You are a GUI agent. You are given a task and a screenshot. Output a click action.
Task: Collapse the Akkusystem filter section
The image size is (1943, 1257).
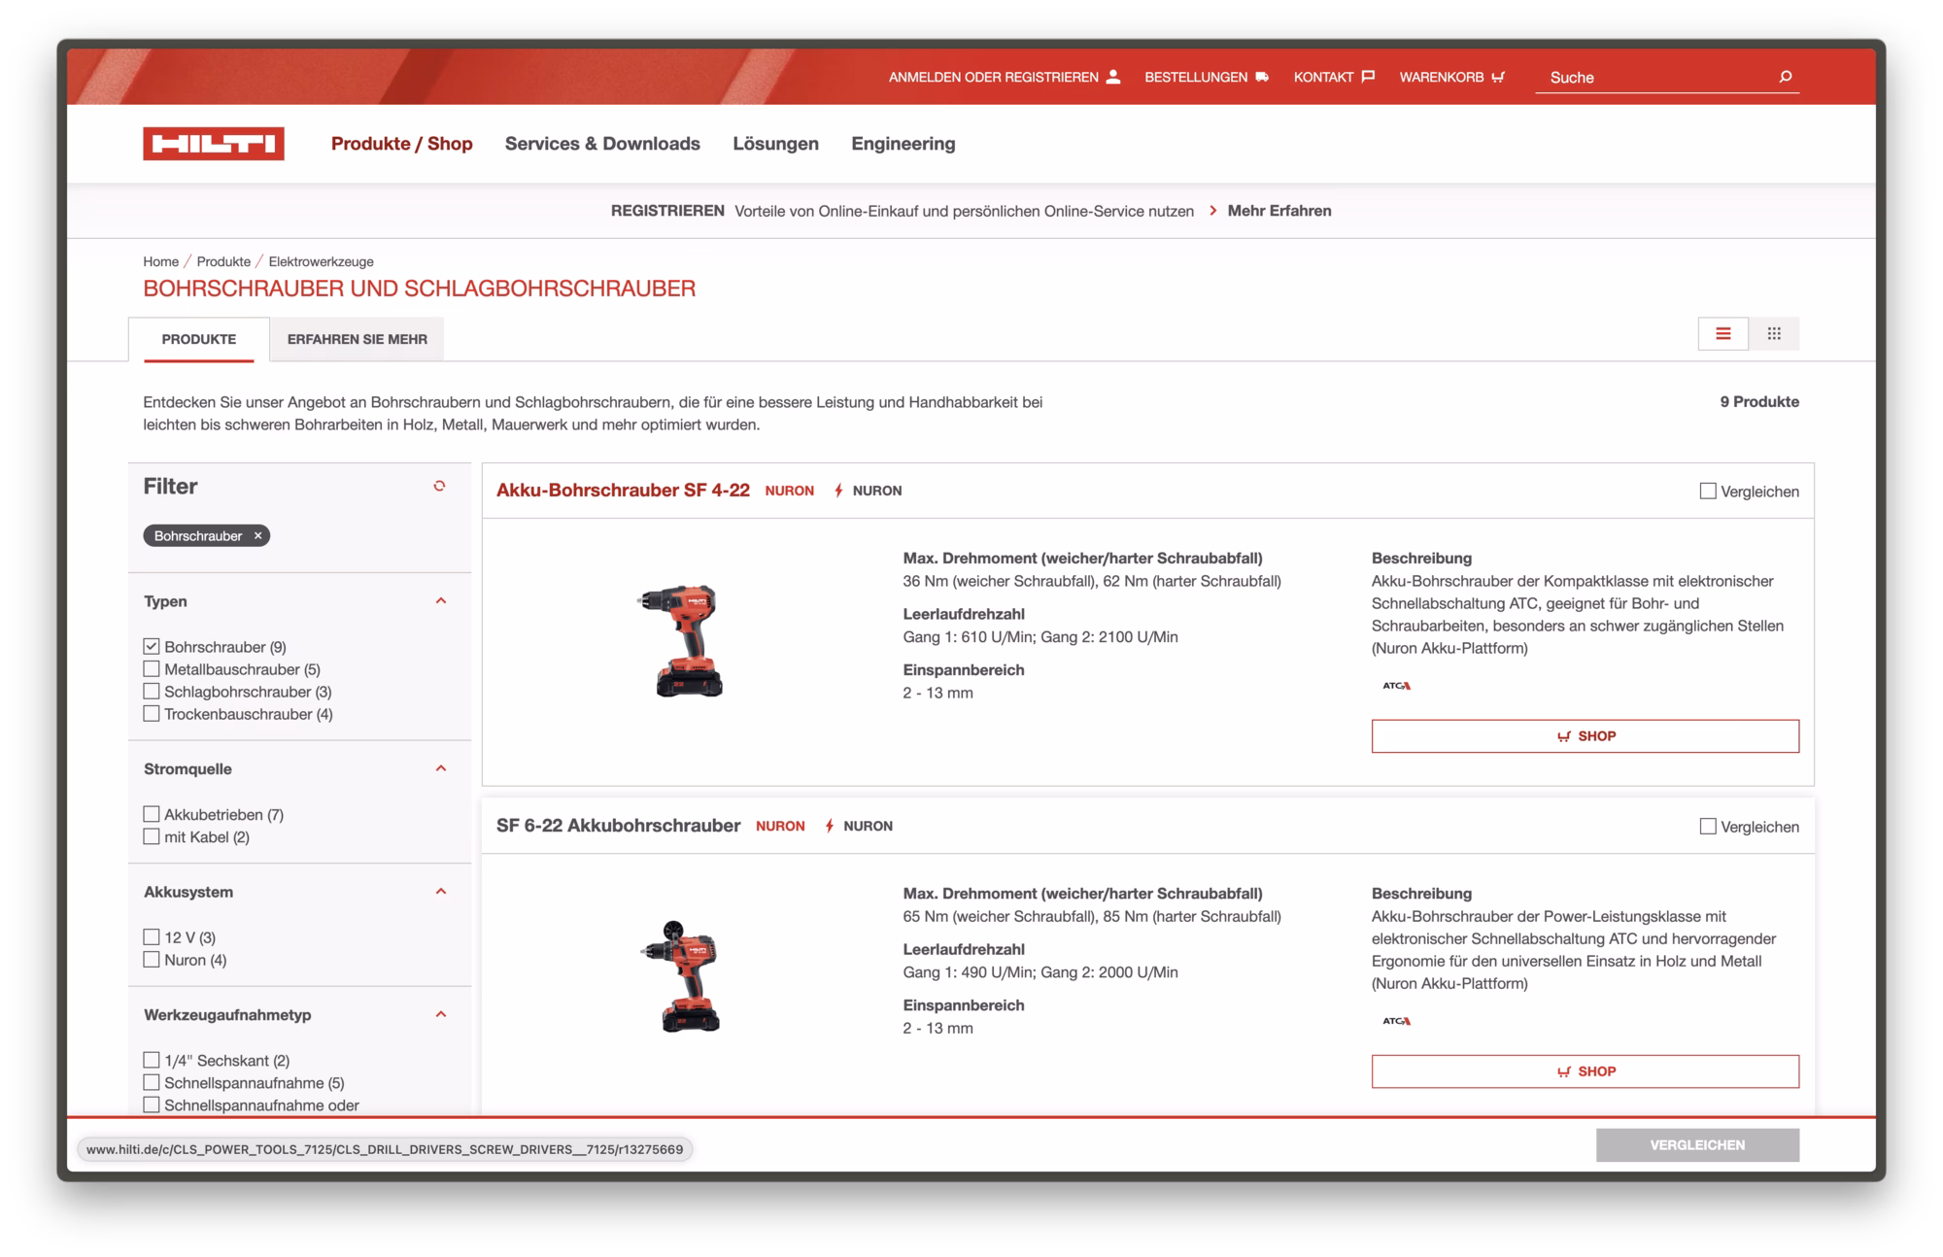pyautogui.click(x=441, y=892)
